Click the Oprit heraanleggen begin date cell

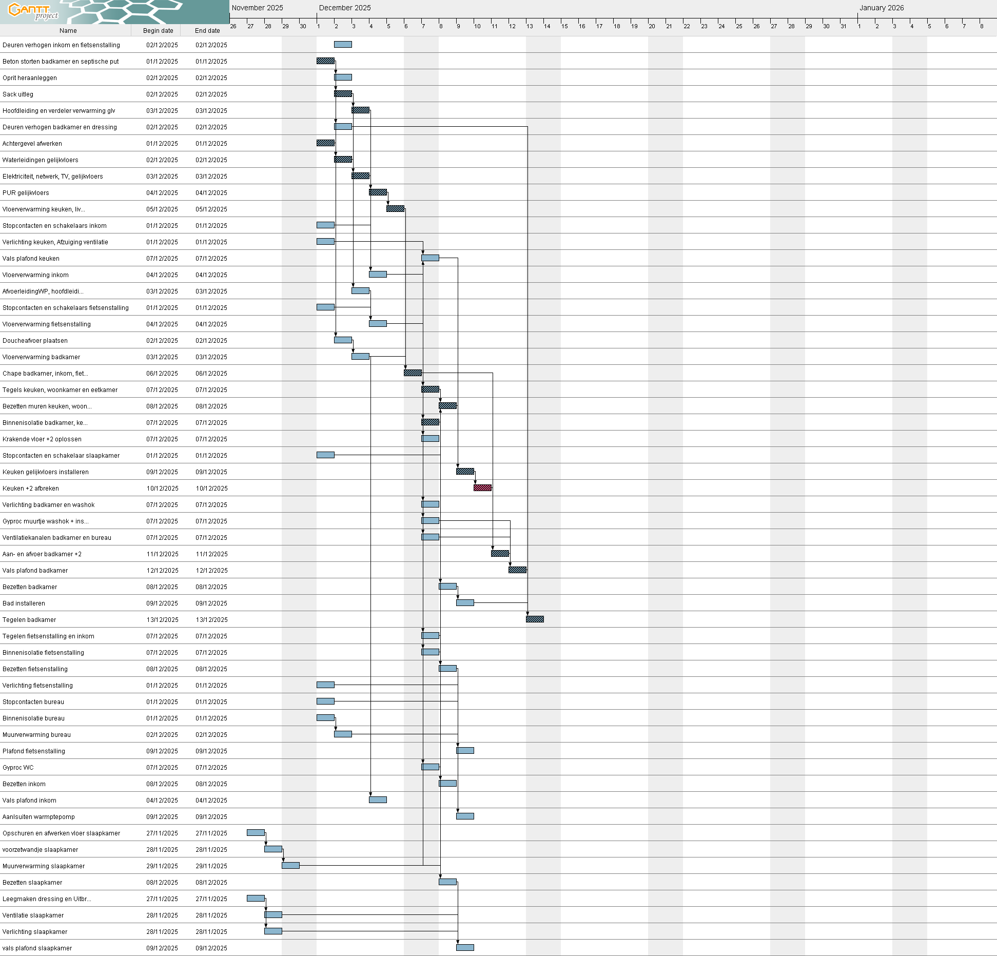point(162,78)
